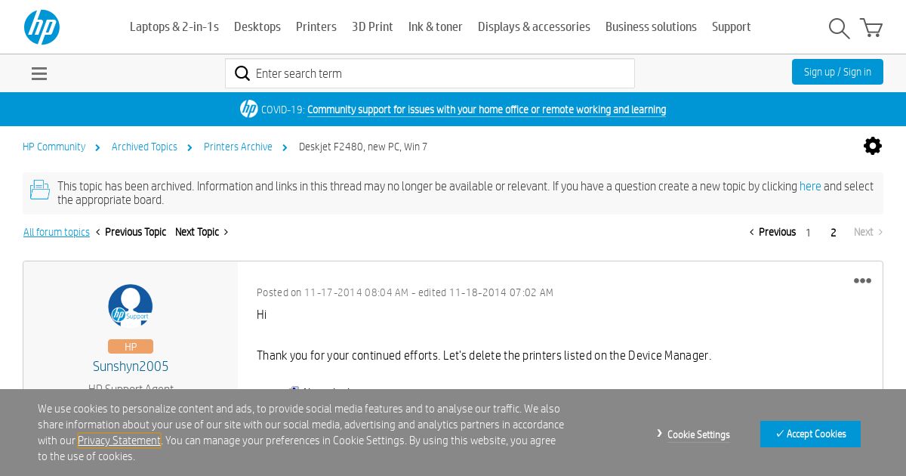Click the Previous page link
The height and width of the screenshot is (476, 906).
(772, 232)
